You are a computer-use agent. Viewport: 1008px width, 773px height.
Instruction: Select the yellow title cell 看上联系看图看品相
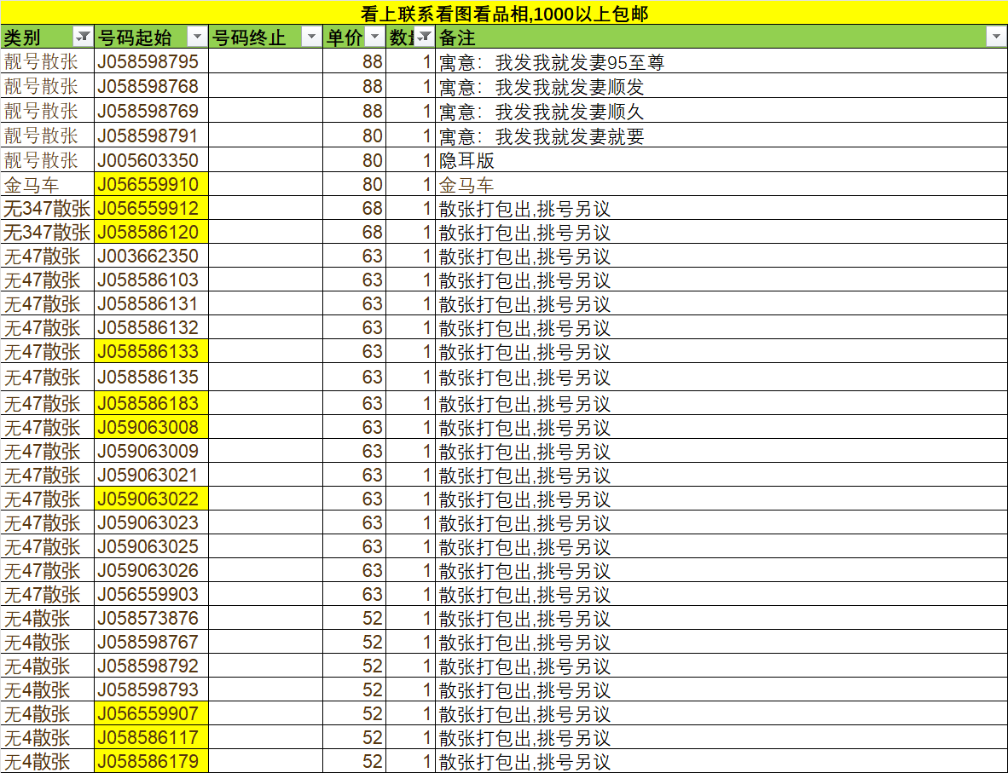pos(504,13)
